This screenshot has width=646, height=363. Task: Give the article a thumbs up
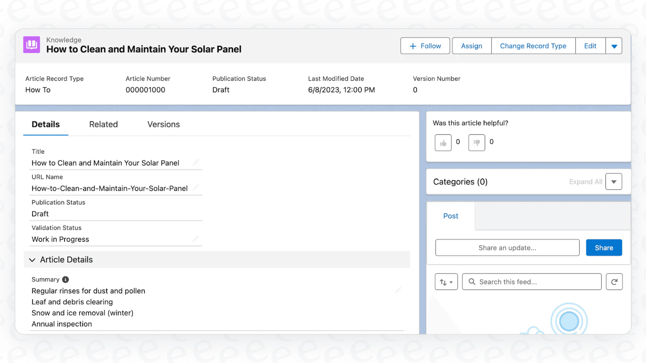pos(443,142)
